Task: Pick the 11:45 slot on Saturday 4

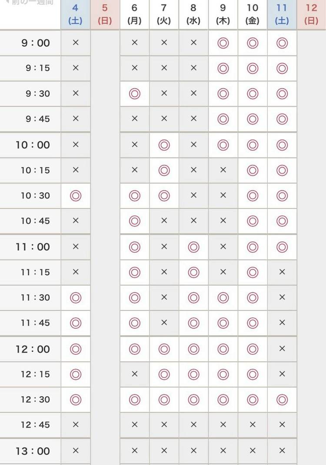Action: (x=76, y=323)
